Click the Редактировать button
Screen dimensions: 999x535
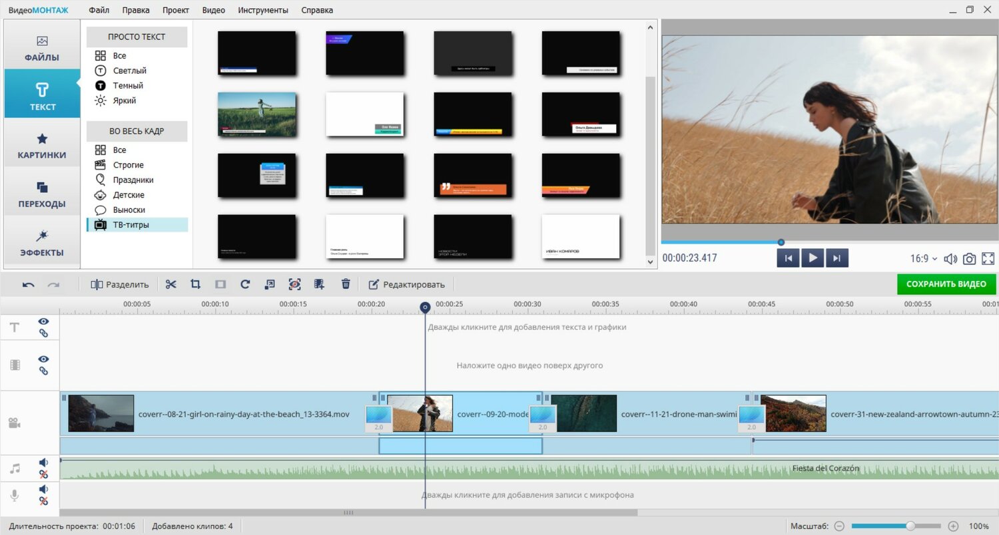[406, 284]
